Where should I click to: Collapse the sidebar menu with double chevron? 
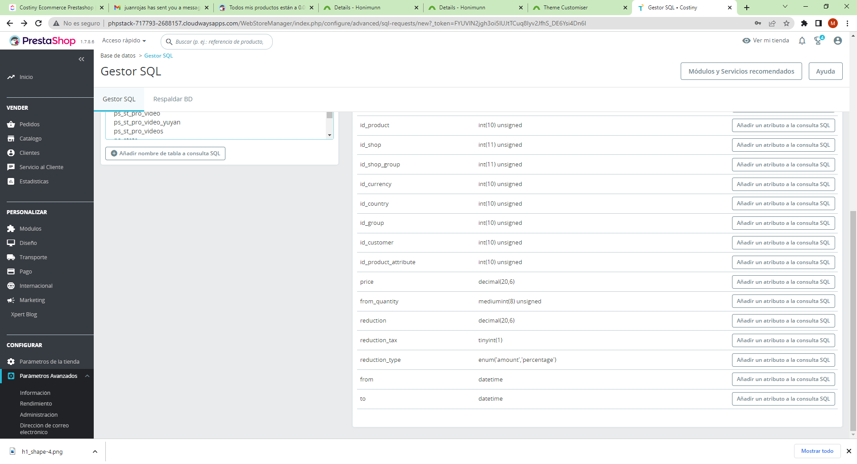point(81,59)
